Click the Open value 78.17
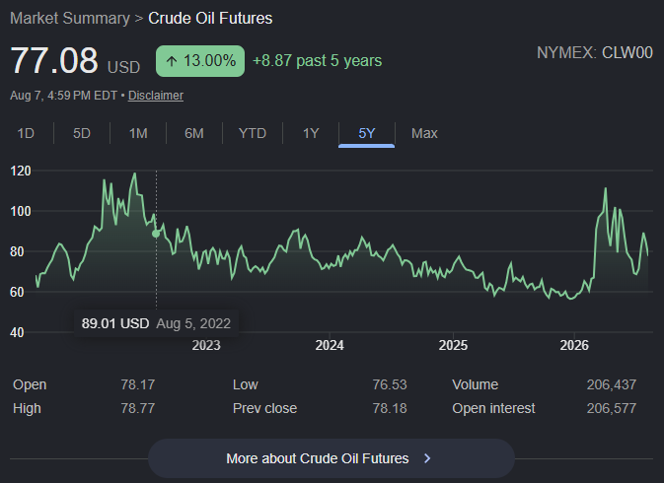The image size is (664, 483). [x=137, y=384]
